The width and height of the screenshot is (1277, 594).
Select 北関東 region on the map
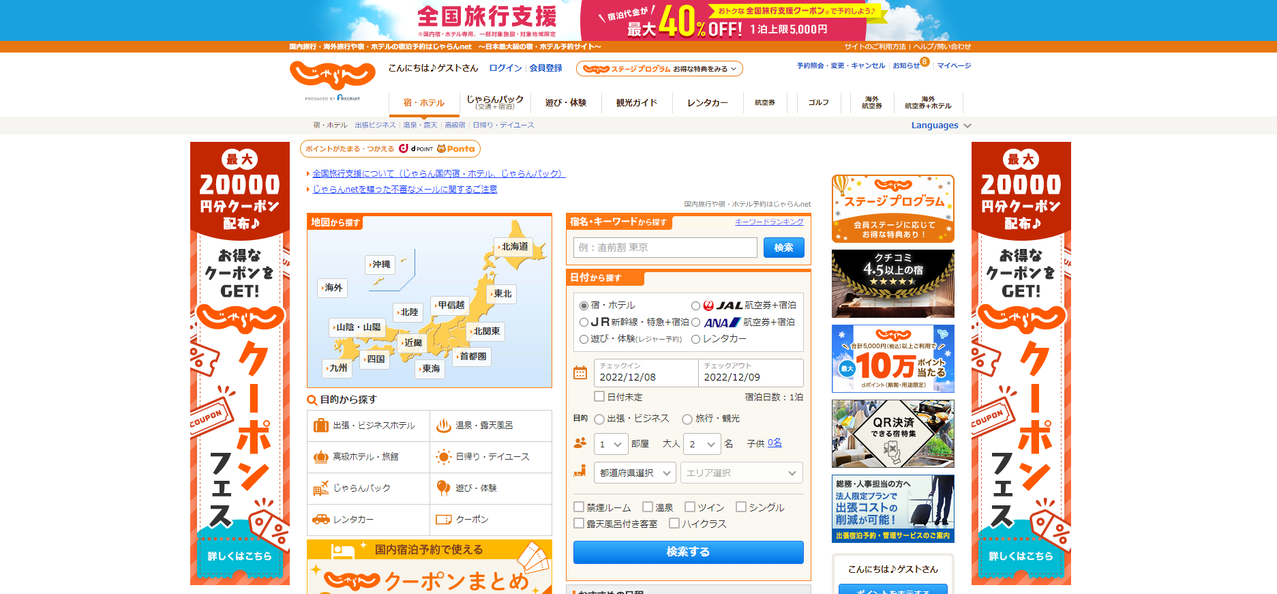(485, 331)
